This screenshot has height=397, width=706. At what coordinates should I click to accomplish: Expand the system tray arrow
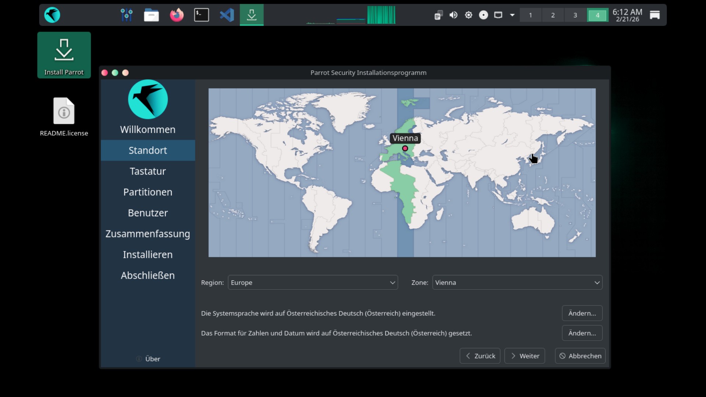pyautogui.click(x=512, y=15)
